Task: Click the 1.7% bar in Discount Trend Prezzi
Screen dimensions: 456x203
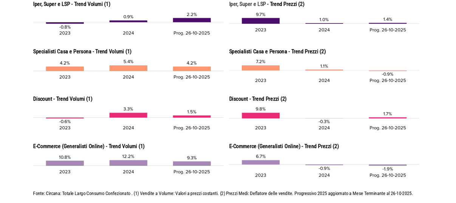Action: pyautogui.click(x=388, y=118)
